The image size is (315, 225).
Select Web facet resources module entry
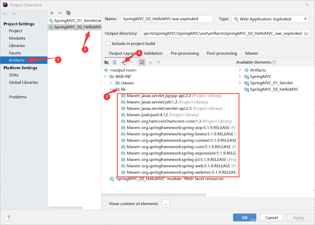point(167,179)
